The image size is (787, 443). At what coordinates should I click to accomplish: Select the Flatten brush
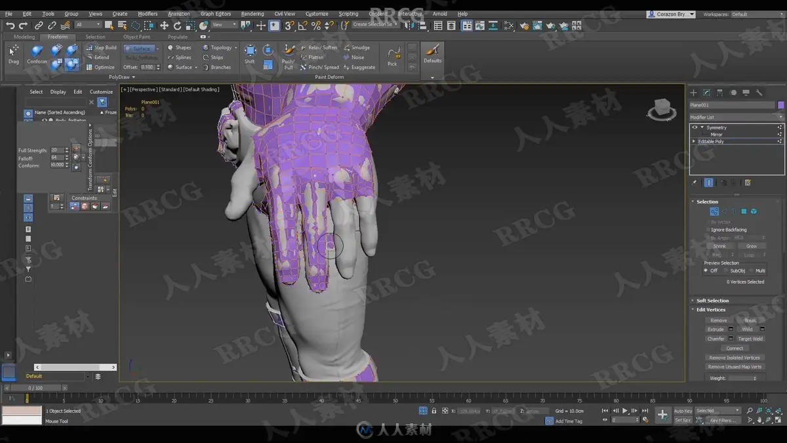click(312, 58)
